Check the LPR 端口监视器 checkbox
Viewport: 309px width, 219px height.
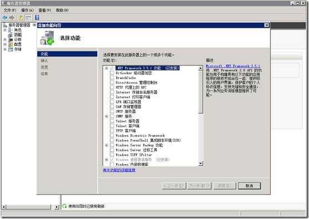coord(112,101)
